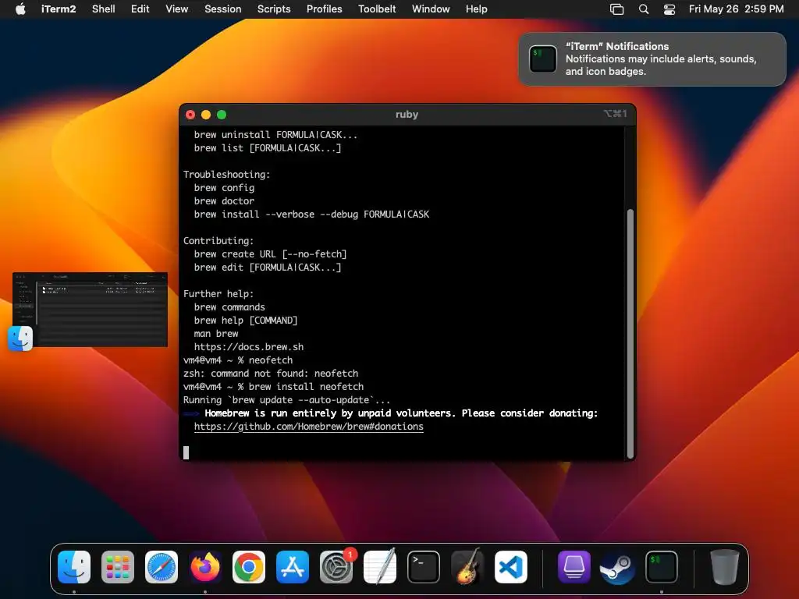Open Finder from the Dock
The image size is (799, 599).
74,567
